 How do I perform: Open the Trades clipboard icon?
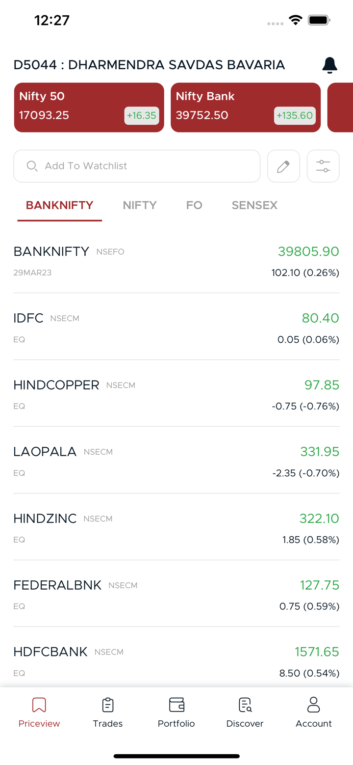click(108, 705)
